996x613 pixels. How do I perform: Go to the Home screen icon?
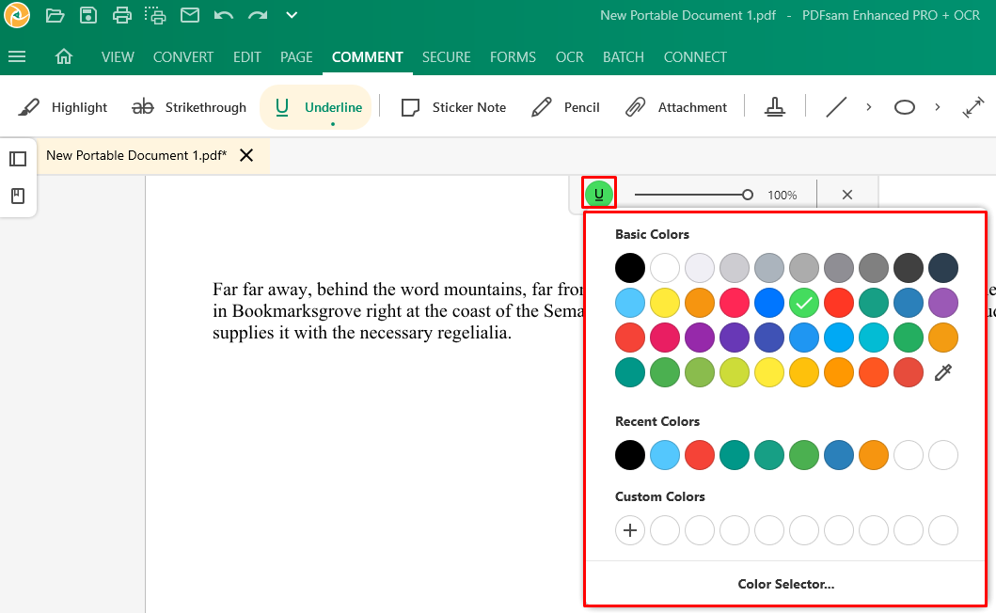click(x=64, y=57)
